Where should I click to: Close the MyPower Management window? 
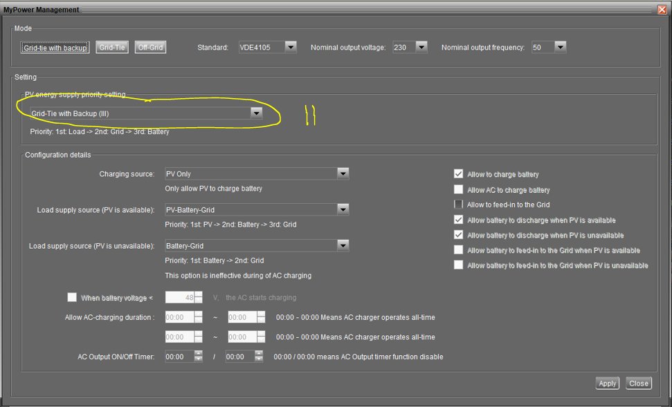(x=662, y=10)
